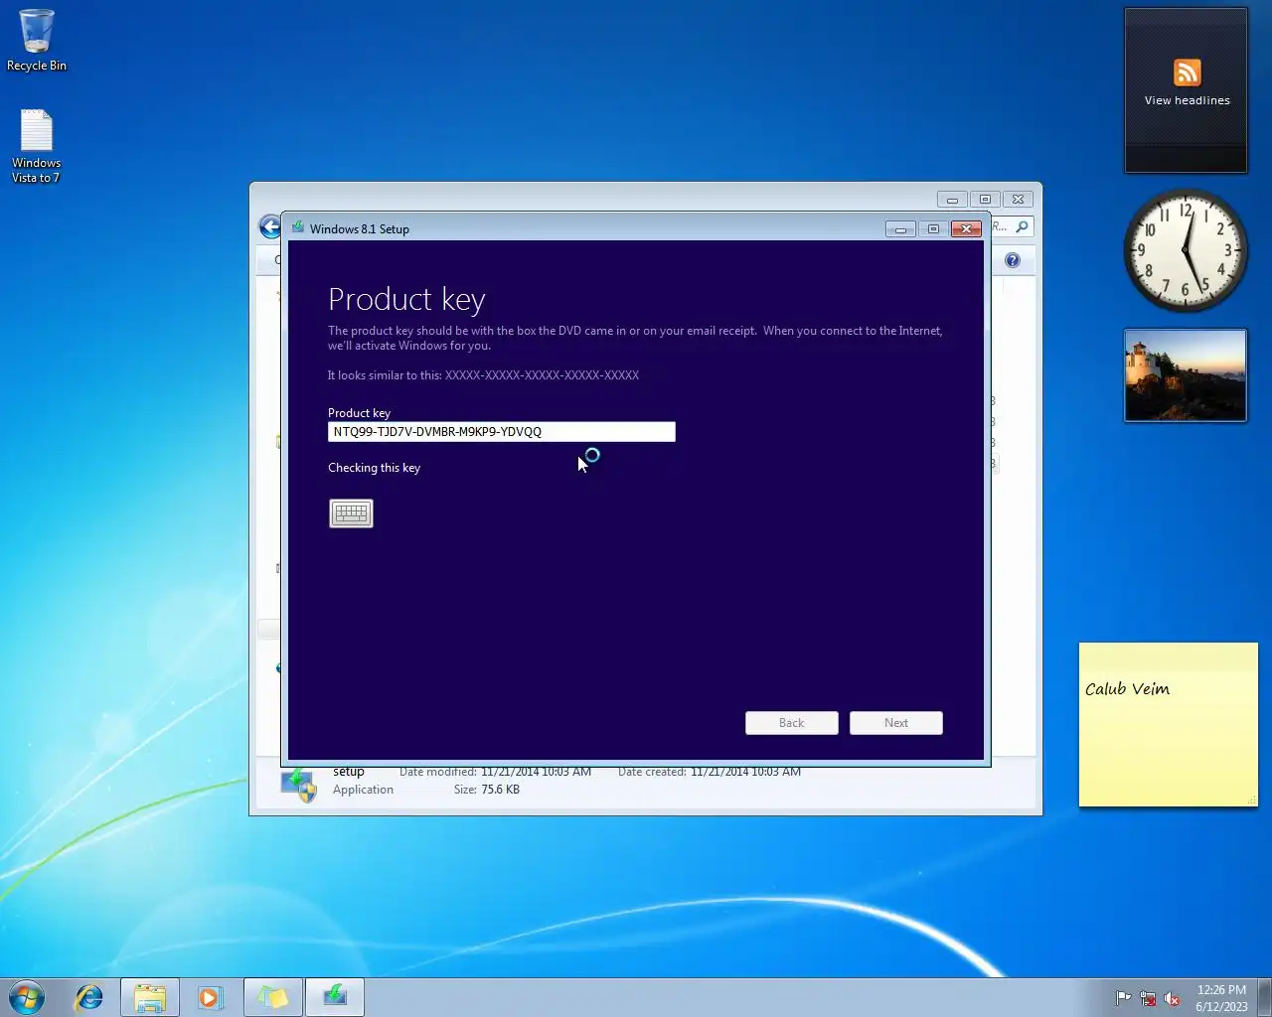Click the Back button in Setup

[792, 723]
